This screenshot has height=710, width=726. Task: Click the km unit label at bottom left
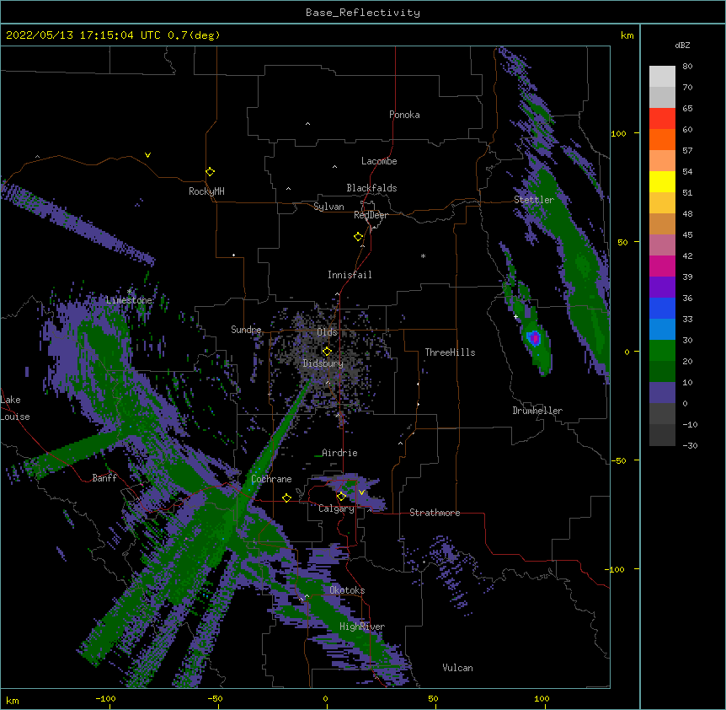pyautogui.click(x=13, y=700)
